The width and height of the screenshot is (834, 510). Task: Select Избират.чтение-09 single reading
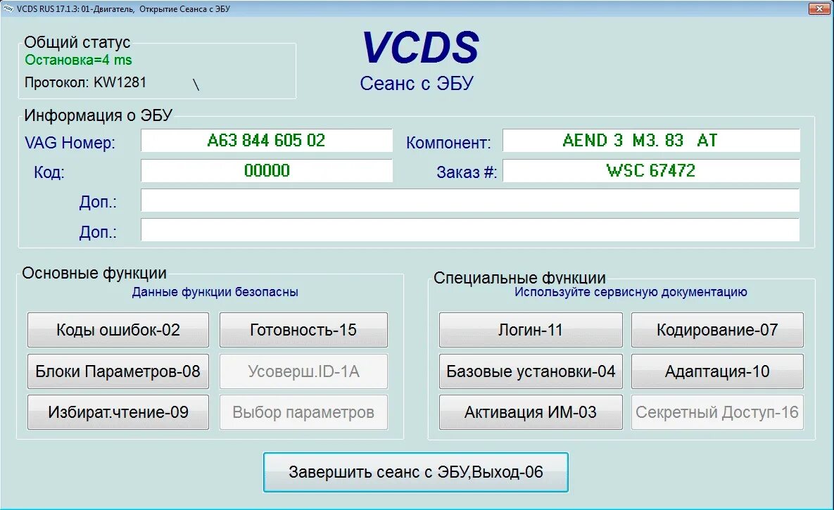(118, 412)
